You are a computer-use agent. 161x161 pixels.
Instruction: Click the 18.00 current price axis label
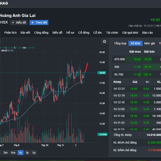pos(102,73)
